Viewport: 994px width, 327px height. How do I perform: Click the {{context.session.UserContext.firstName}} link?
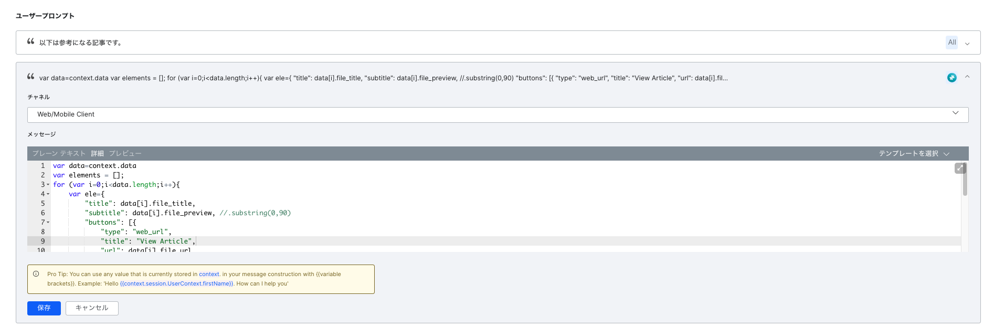pos(176,283)
